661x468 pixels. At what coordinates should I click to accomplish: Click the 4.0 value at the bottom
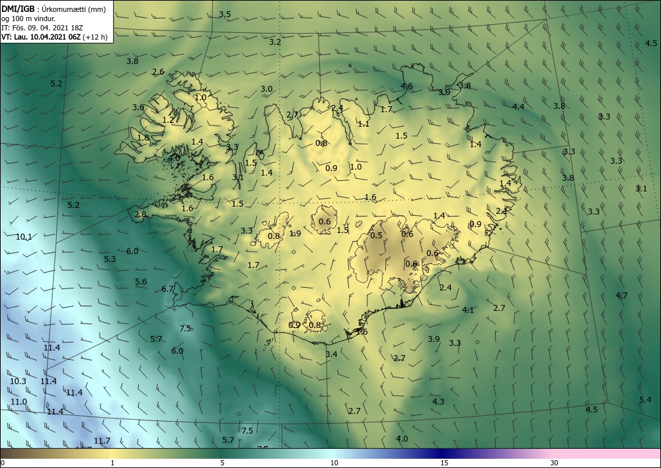[402, 439]
